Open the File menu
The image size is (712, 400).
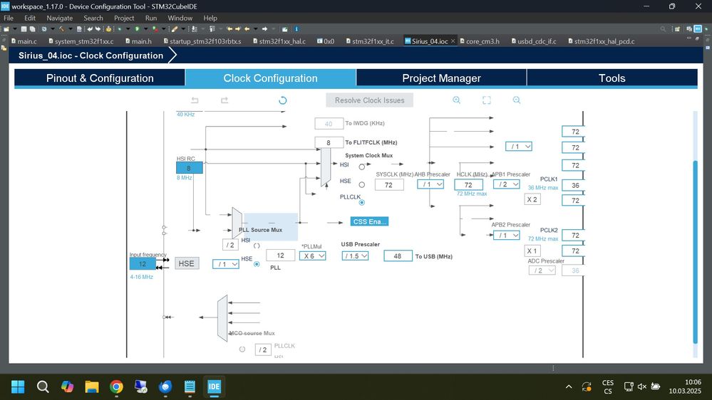pyautogui.click(x=9, y=18)
